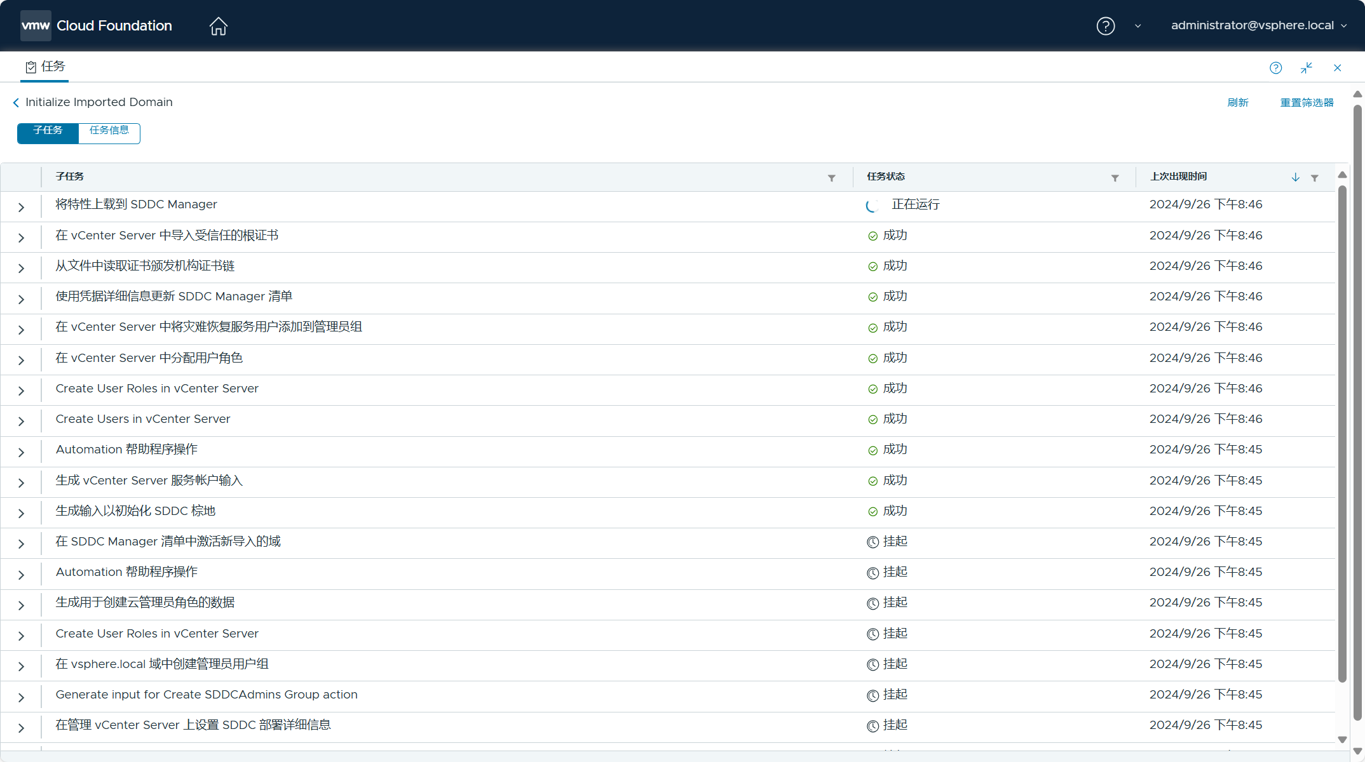The height and width of the screenshot is (762, 1365).
Task: Click task name Generate input for Create SDDCAdmins Group action
Action: pos(207,695)
